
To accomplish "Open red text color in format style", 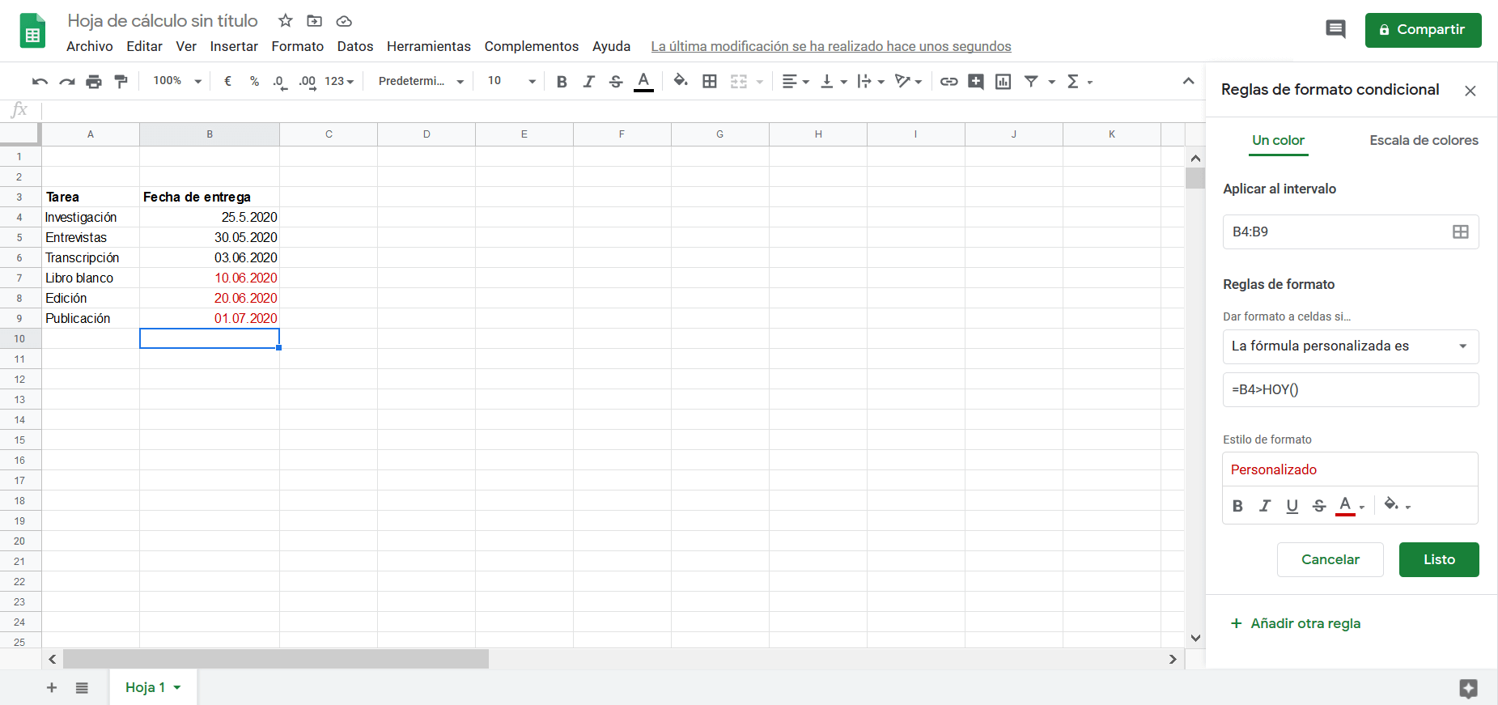I will pos(1350,506).
